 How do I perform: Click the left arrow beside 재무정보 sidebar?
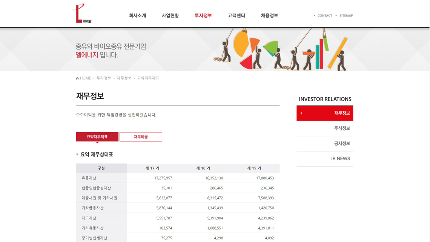(301, 113)
